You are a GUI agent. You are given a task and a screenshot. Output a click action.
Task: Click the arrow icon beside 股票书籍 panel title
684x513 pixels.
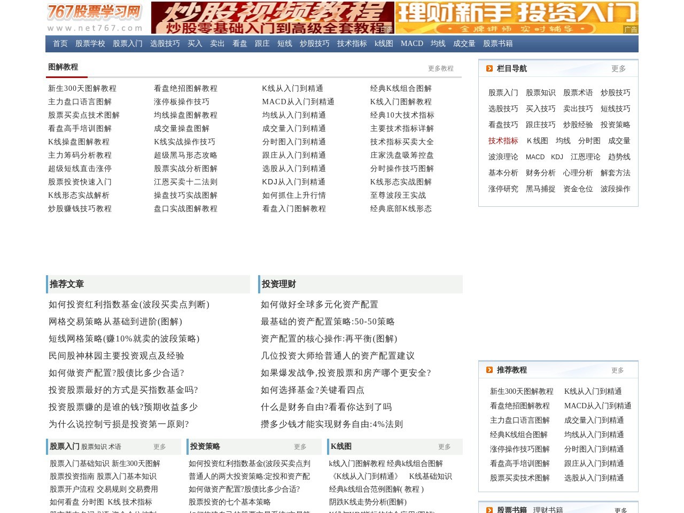coord(489,509)
